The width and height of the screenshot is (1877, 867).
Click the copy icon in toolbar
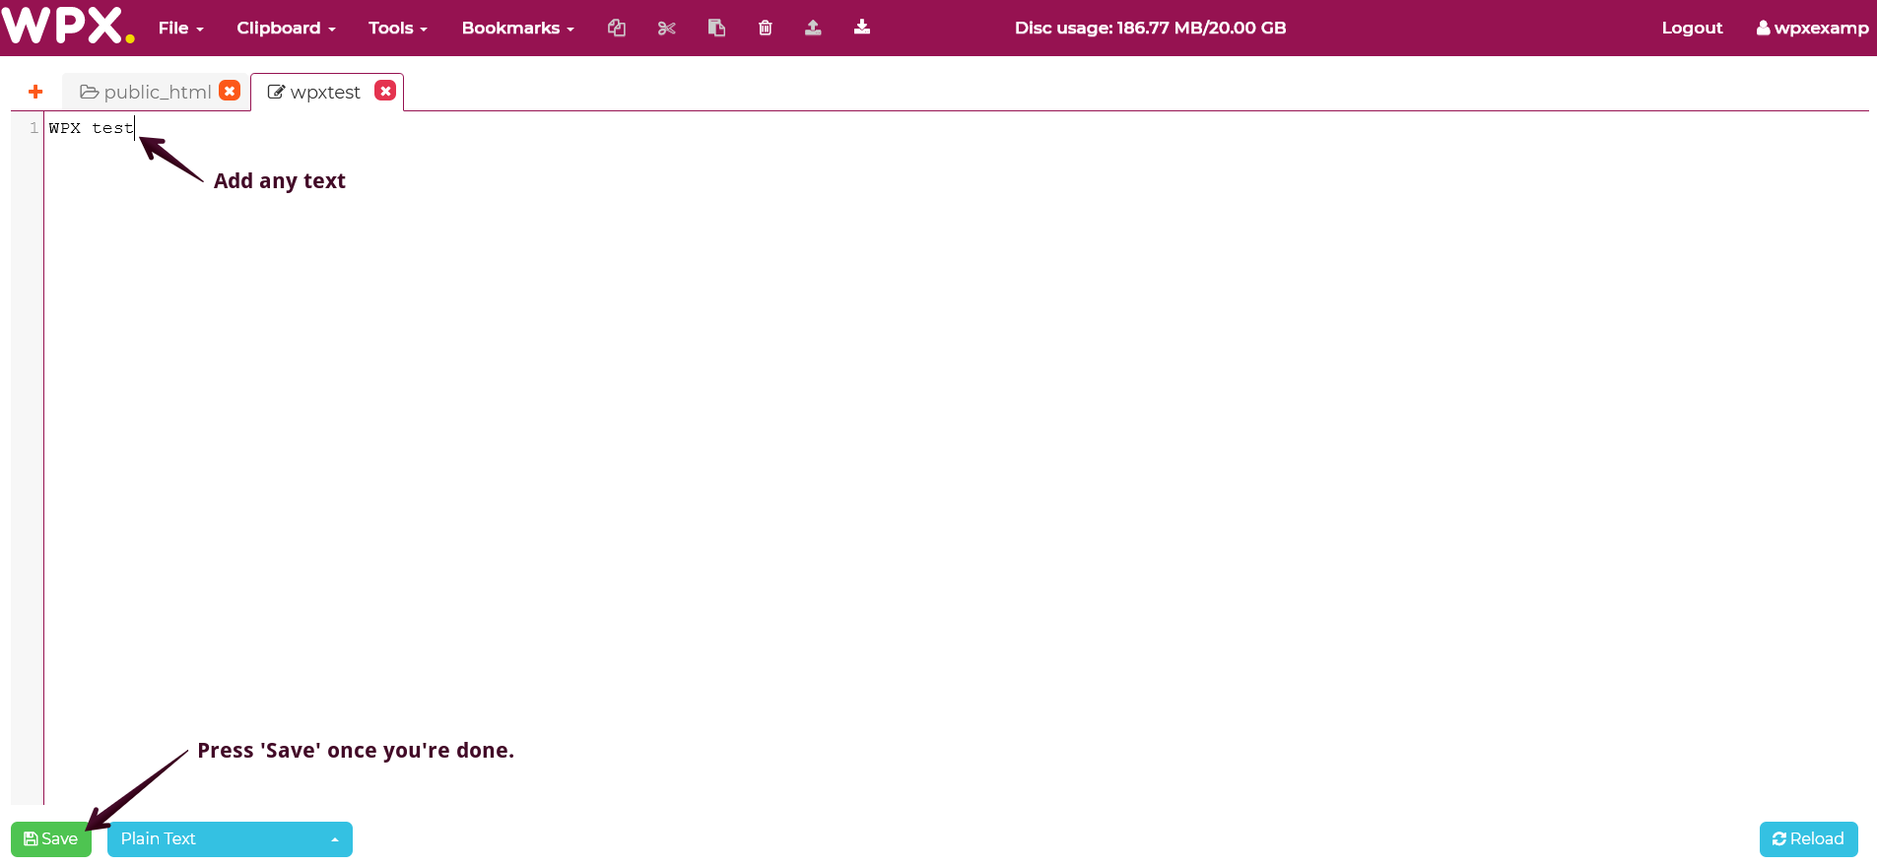click(617, 28)
